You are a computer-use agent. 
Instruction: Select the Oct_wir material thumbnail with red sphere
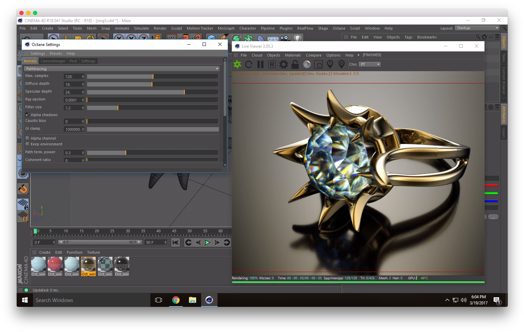click(55, 264)
